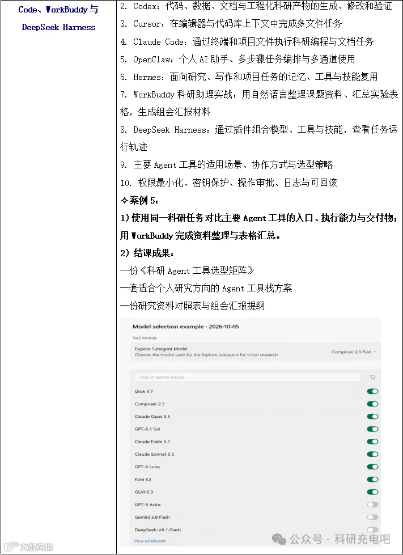Click the subagent description 'Choose the model used by'
The width and height of the screenshot is (403, 555).
coord(206,355)
